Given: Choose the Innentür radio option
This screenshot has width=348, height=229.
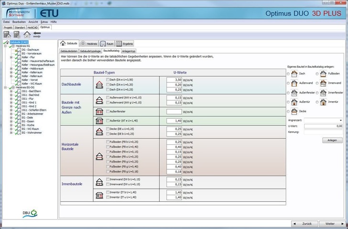Looking at the screenshot, I should (317, 102).
